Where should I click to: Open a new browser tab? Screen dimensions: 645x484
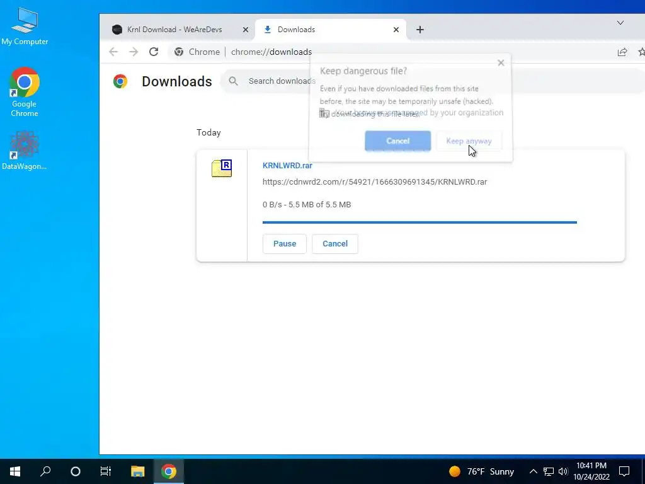pyautogui.click(x=420, y=30)
